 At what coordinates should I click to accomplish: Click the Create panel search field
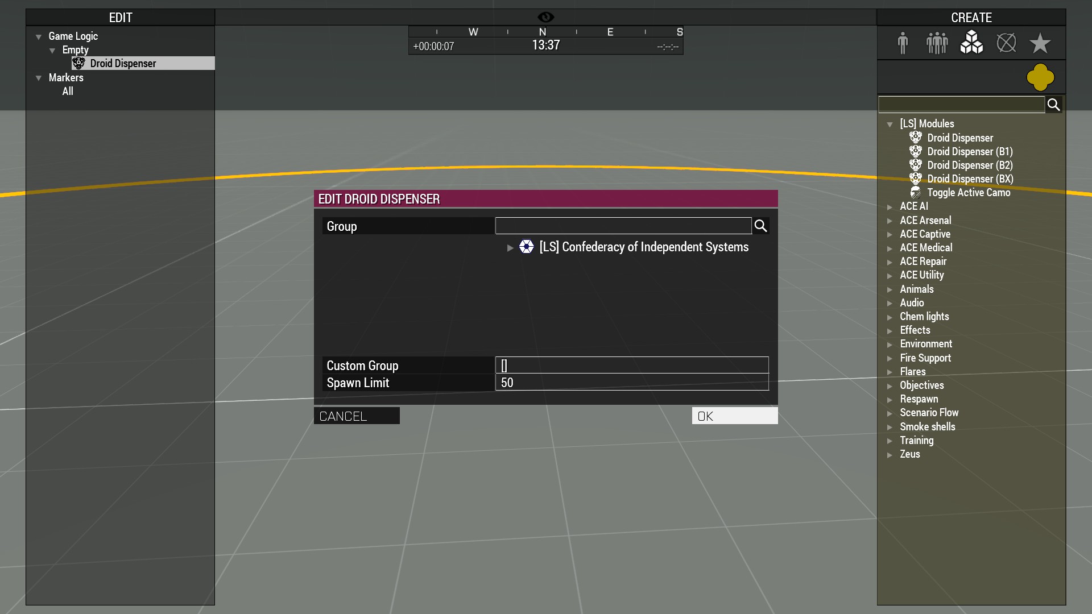coord(962,105)
